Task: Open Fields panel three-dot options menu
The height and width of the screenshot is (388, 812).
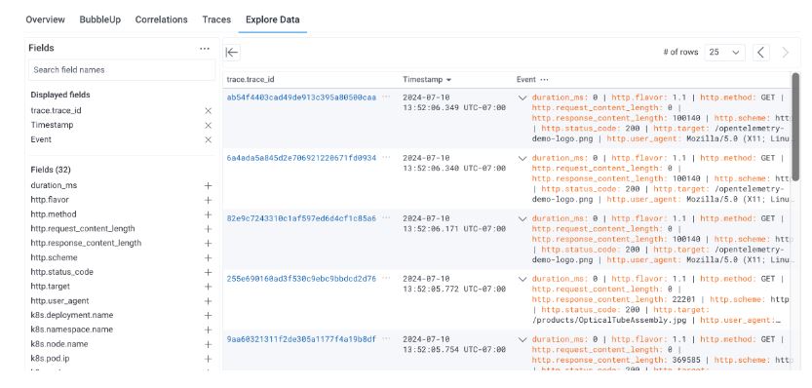Action: 205,49
